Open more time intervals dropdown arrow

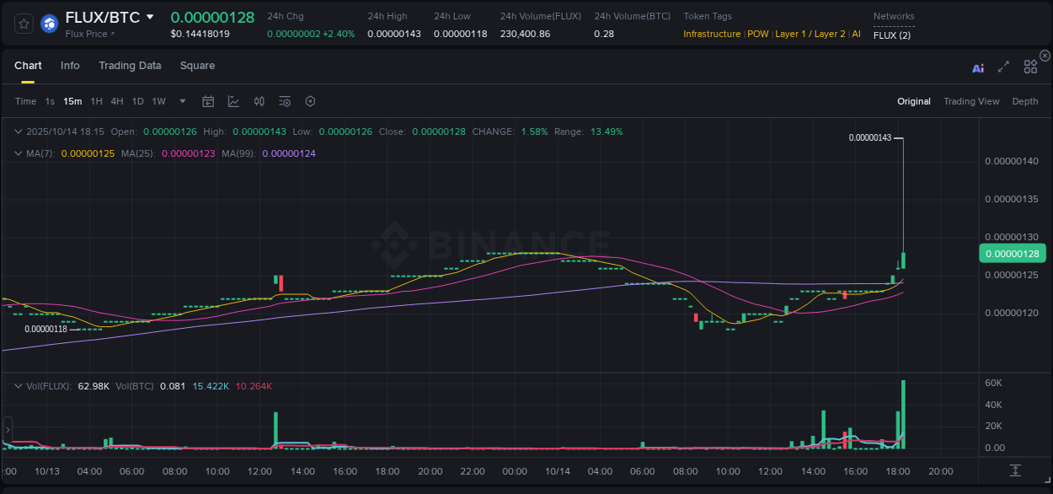[181, 101]
